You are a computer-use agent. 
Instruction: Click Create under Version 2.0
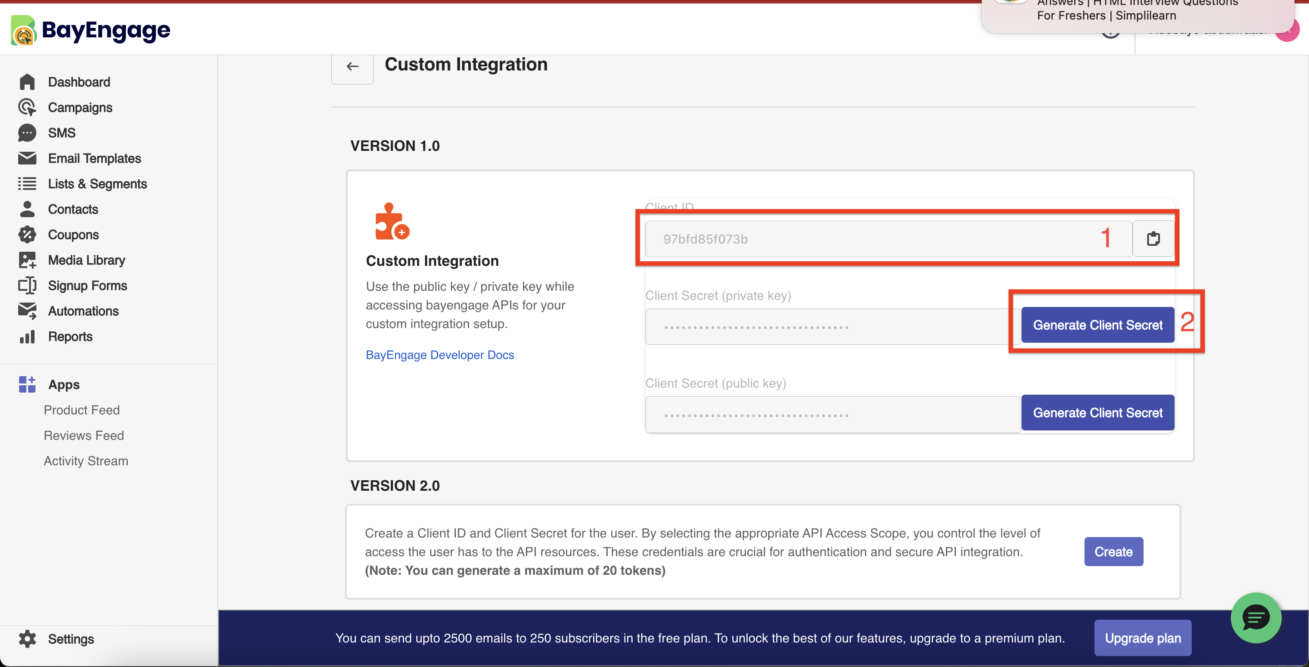1113,551
